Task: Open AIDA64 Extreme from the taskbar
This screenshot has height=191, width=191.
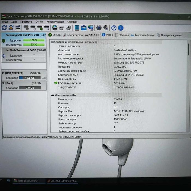Action: (62, 181)
